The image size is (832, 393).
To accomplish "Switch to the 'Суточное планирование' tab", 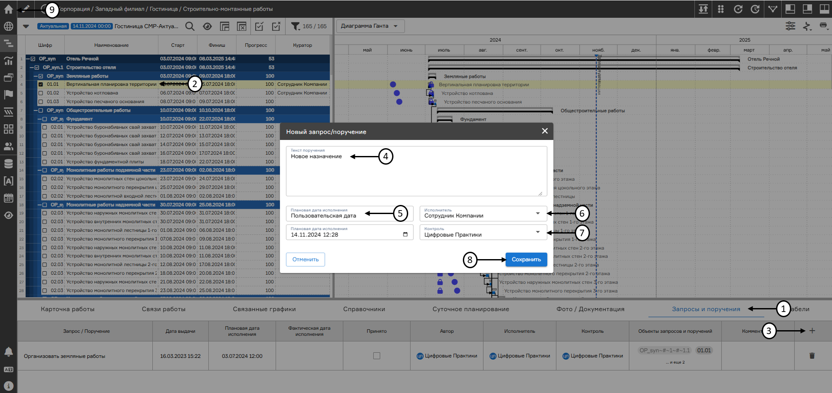I will [471, 309].
